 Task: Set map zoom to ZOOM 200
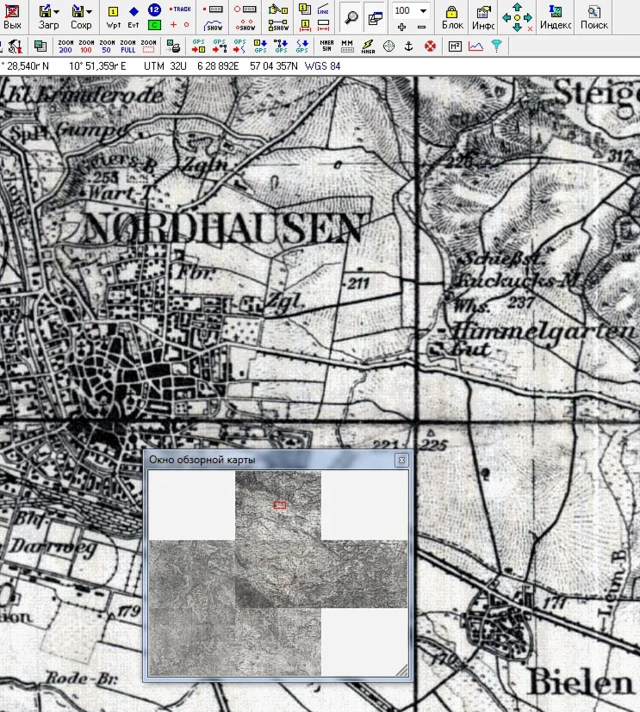(65, 46)
